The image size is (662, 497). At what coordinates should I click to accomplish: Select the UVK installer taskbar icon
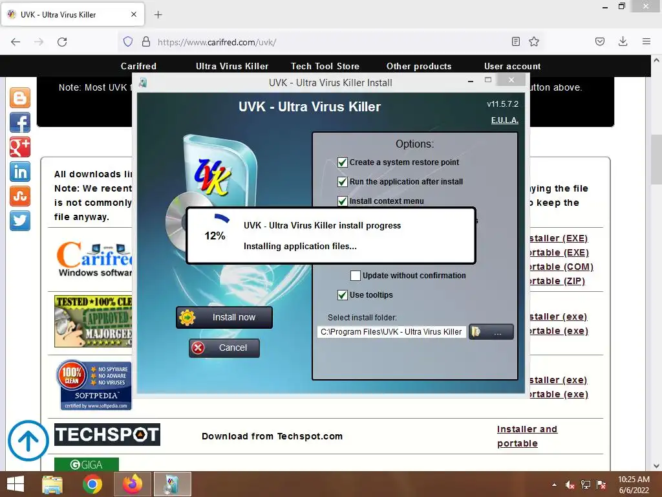pos(172,484)
